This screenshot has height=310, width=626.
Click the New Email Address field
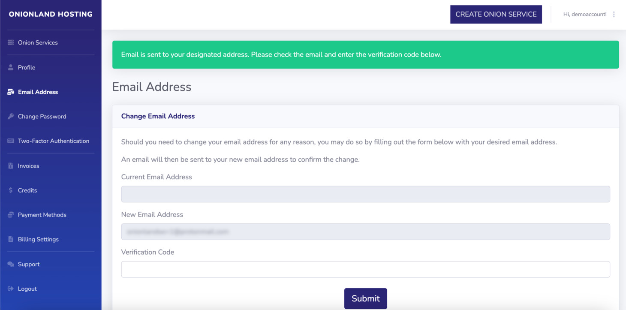pos(365,232)
